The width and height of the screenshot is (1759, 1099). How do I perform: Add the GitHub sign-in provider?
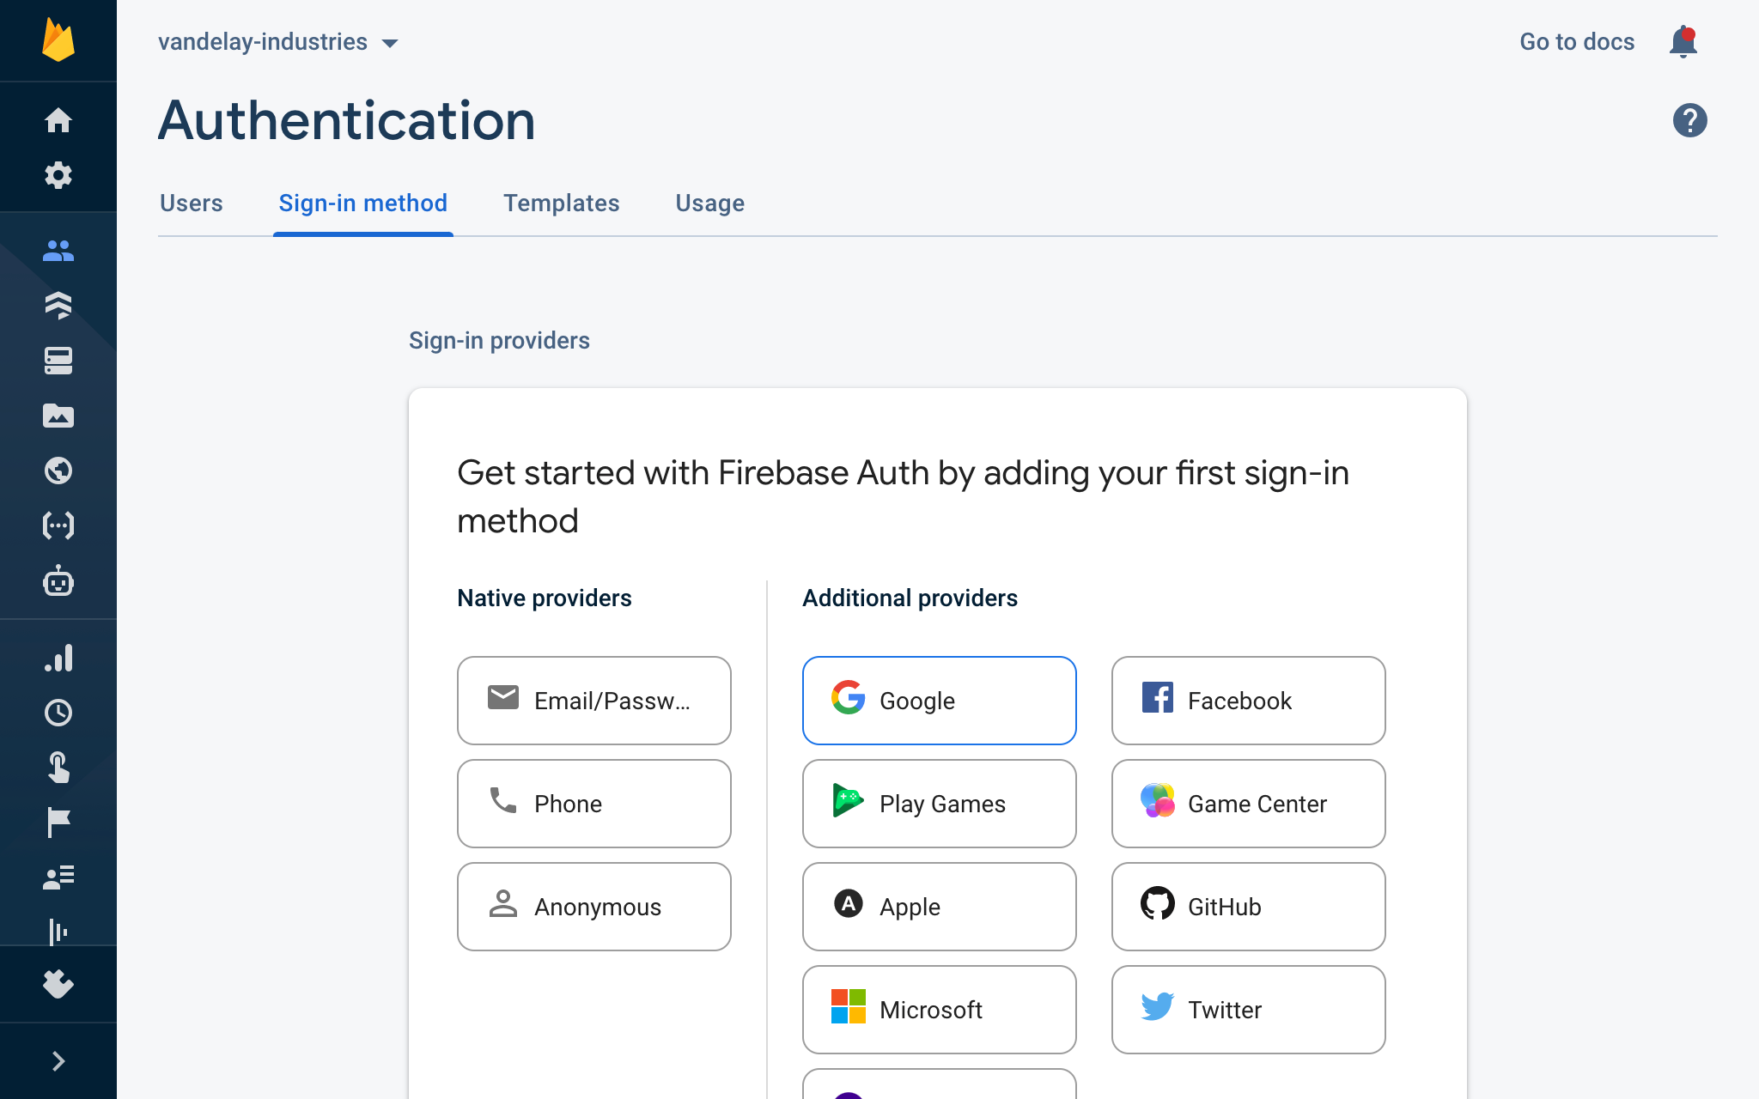pyautogui.click(x=1248, y=907)
